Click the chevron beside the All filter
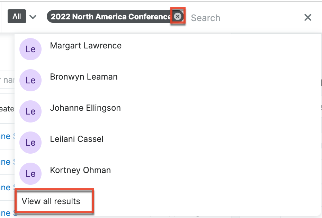This screenshot has width=322, height=218. point(33,16)
